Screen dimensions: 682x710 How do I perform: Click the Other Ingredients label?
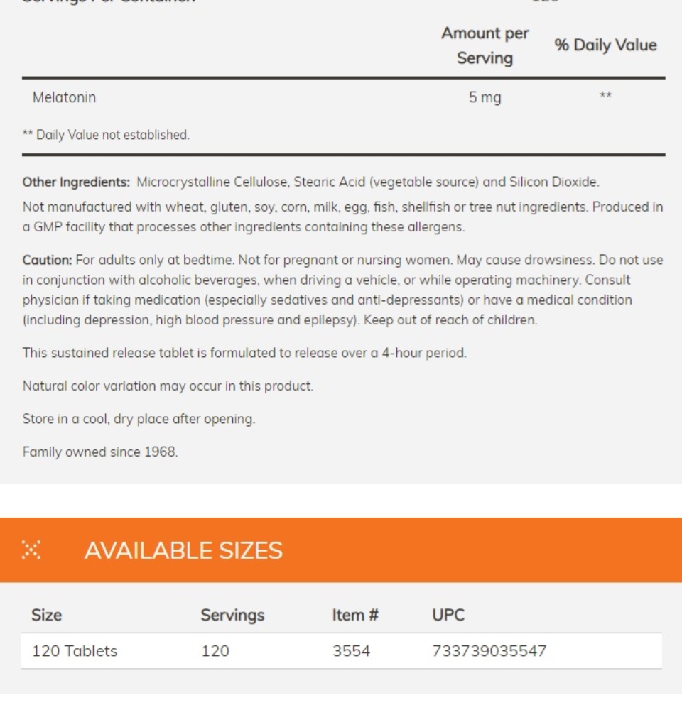pyautogui.click(x=76, y=182)
